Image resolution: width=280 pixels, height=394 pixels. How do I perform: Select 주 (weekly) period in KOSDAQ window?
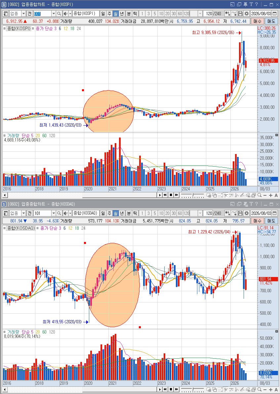(x=109, y=213)
